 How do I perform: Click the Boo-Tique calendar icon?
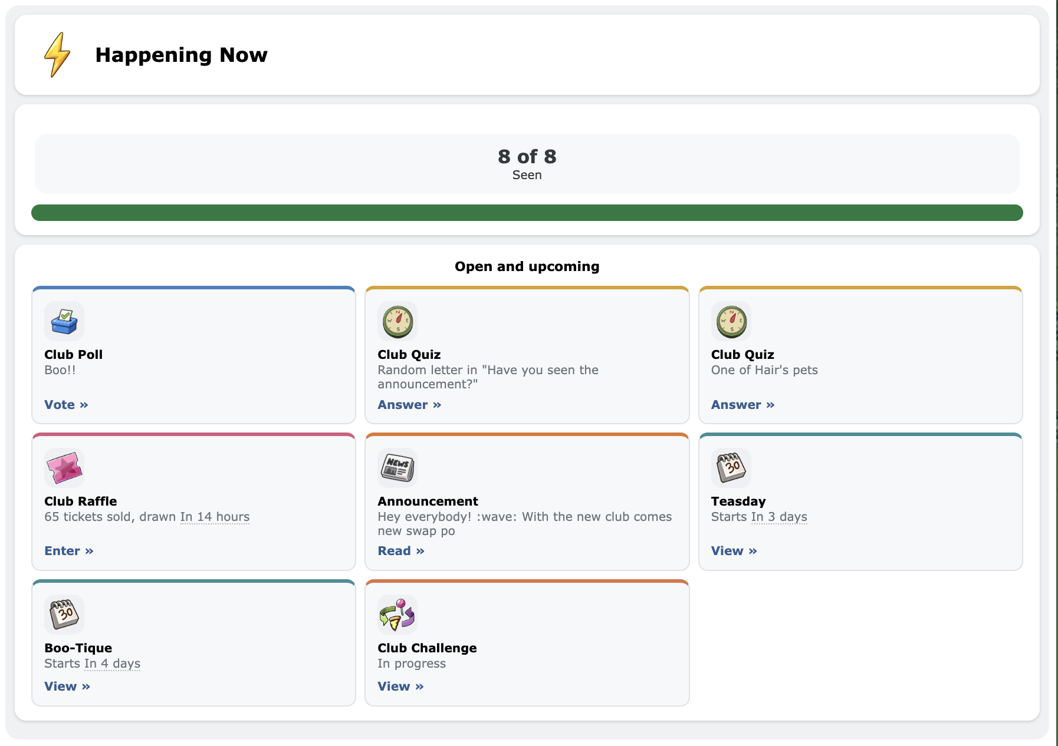click(x=64, y=615)
